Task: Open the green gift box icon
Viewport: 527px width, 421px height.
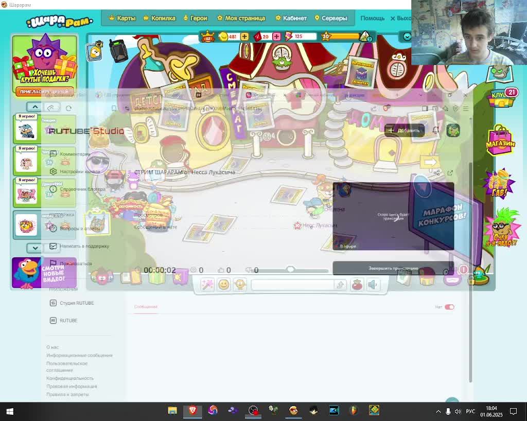Action: pos(156,277)
